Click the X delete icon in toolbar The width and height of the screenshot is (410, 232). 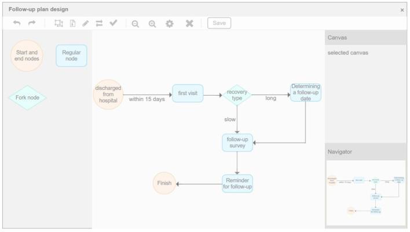[189, 23]
